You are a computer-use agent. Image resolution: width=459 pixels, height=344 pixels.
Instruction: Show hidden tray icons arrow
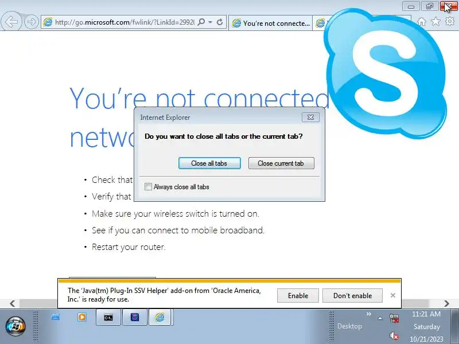coord(380,318)
